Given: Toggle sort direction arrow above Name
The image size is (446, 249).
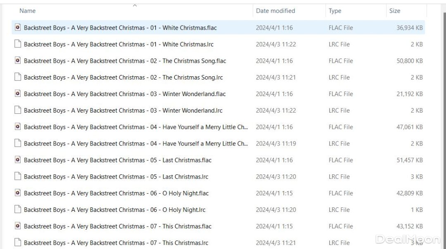Looking at the screenshot, I should coord(135,5).
